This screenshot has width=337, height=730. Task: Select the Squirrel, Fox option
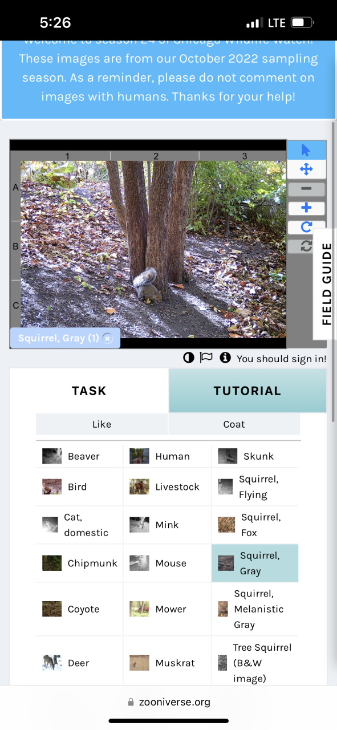pos(255,525)
